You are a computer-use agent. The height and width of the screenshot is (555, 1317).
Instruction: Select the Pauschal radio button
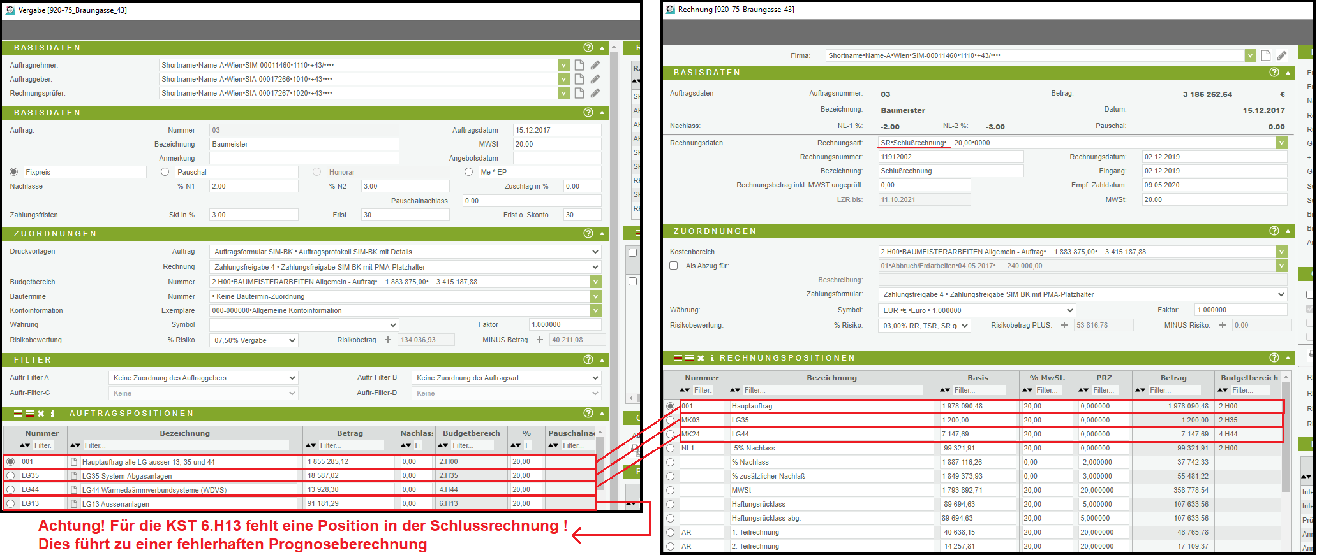165,172
